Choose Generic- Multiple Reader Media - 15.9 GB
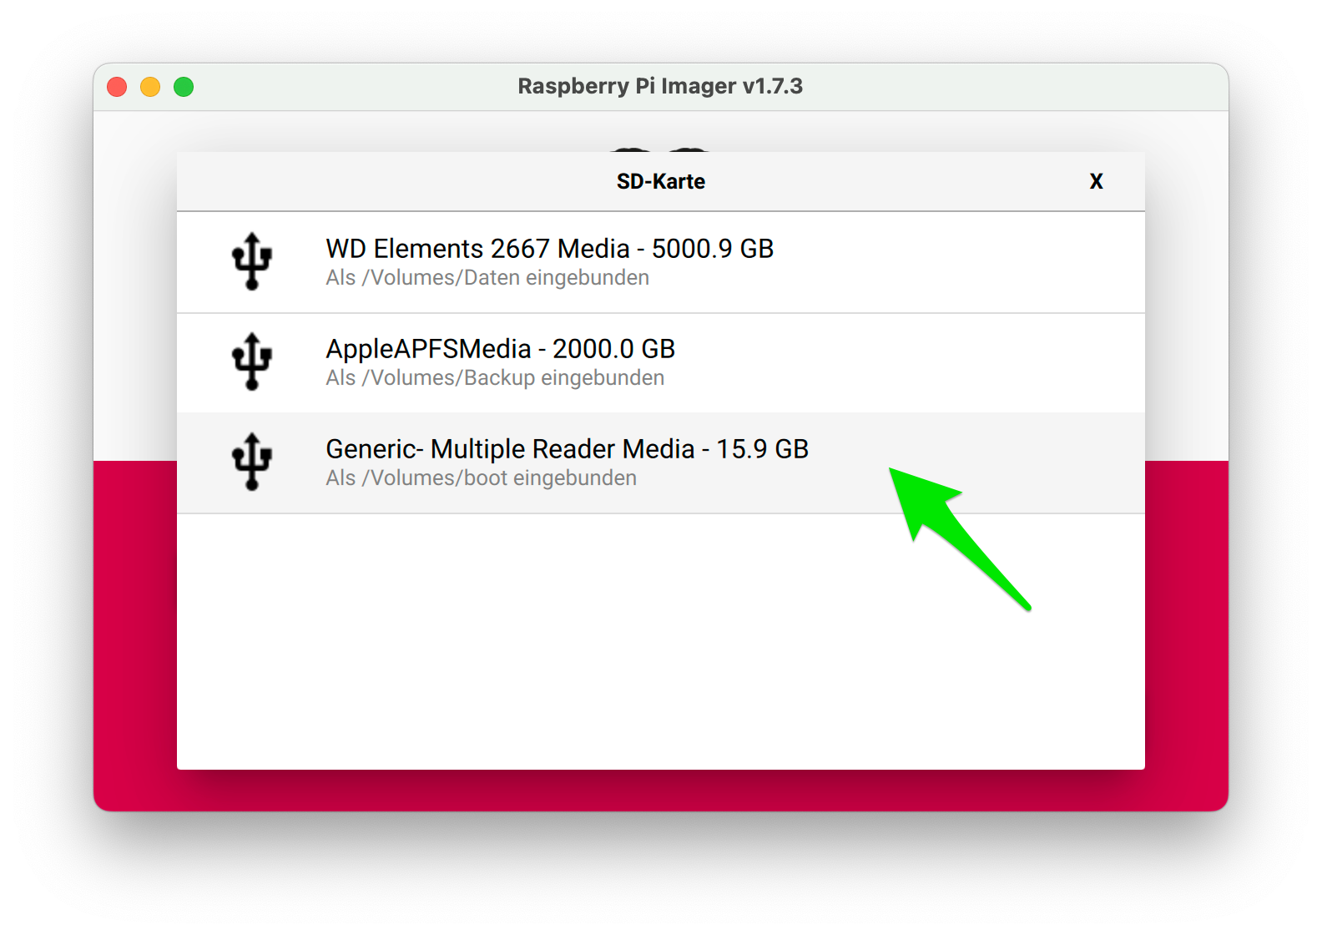This screenshot has height=935, width=1322. [661, 462]
